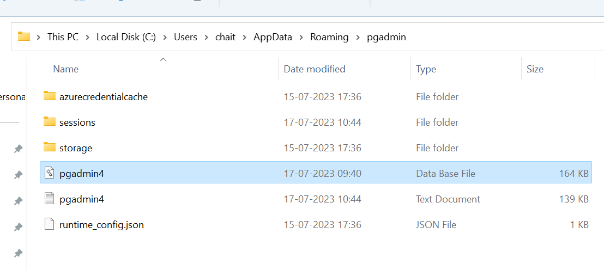This screenshot has width=604, height=270.
Task: Expand the chevron after Local Disk (C:)
Action: pyautogui.click(x=165, y=37)
